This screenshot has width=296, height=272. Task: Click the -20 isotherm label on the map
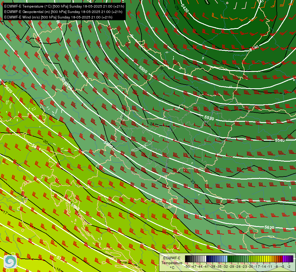pos(45,141)
